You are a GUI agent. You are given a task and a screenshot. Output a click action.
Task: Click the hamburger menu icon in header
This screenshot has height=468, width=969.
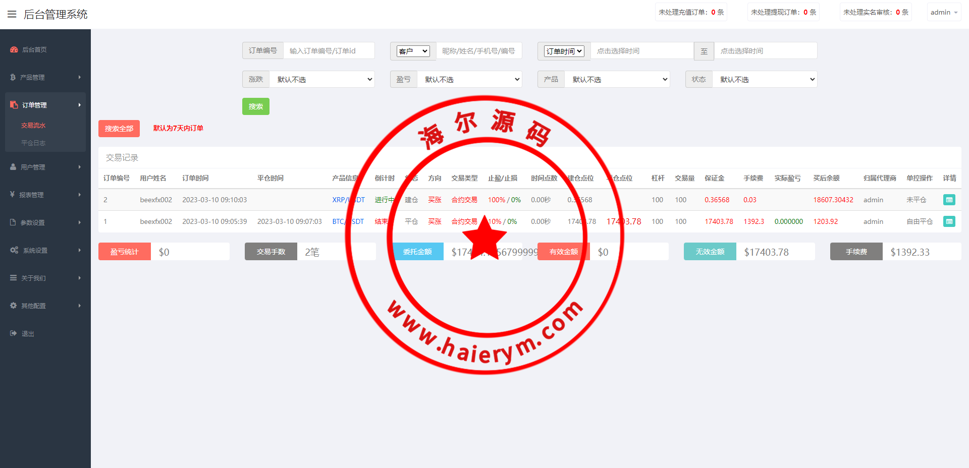click(x=12, y=14)
